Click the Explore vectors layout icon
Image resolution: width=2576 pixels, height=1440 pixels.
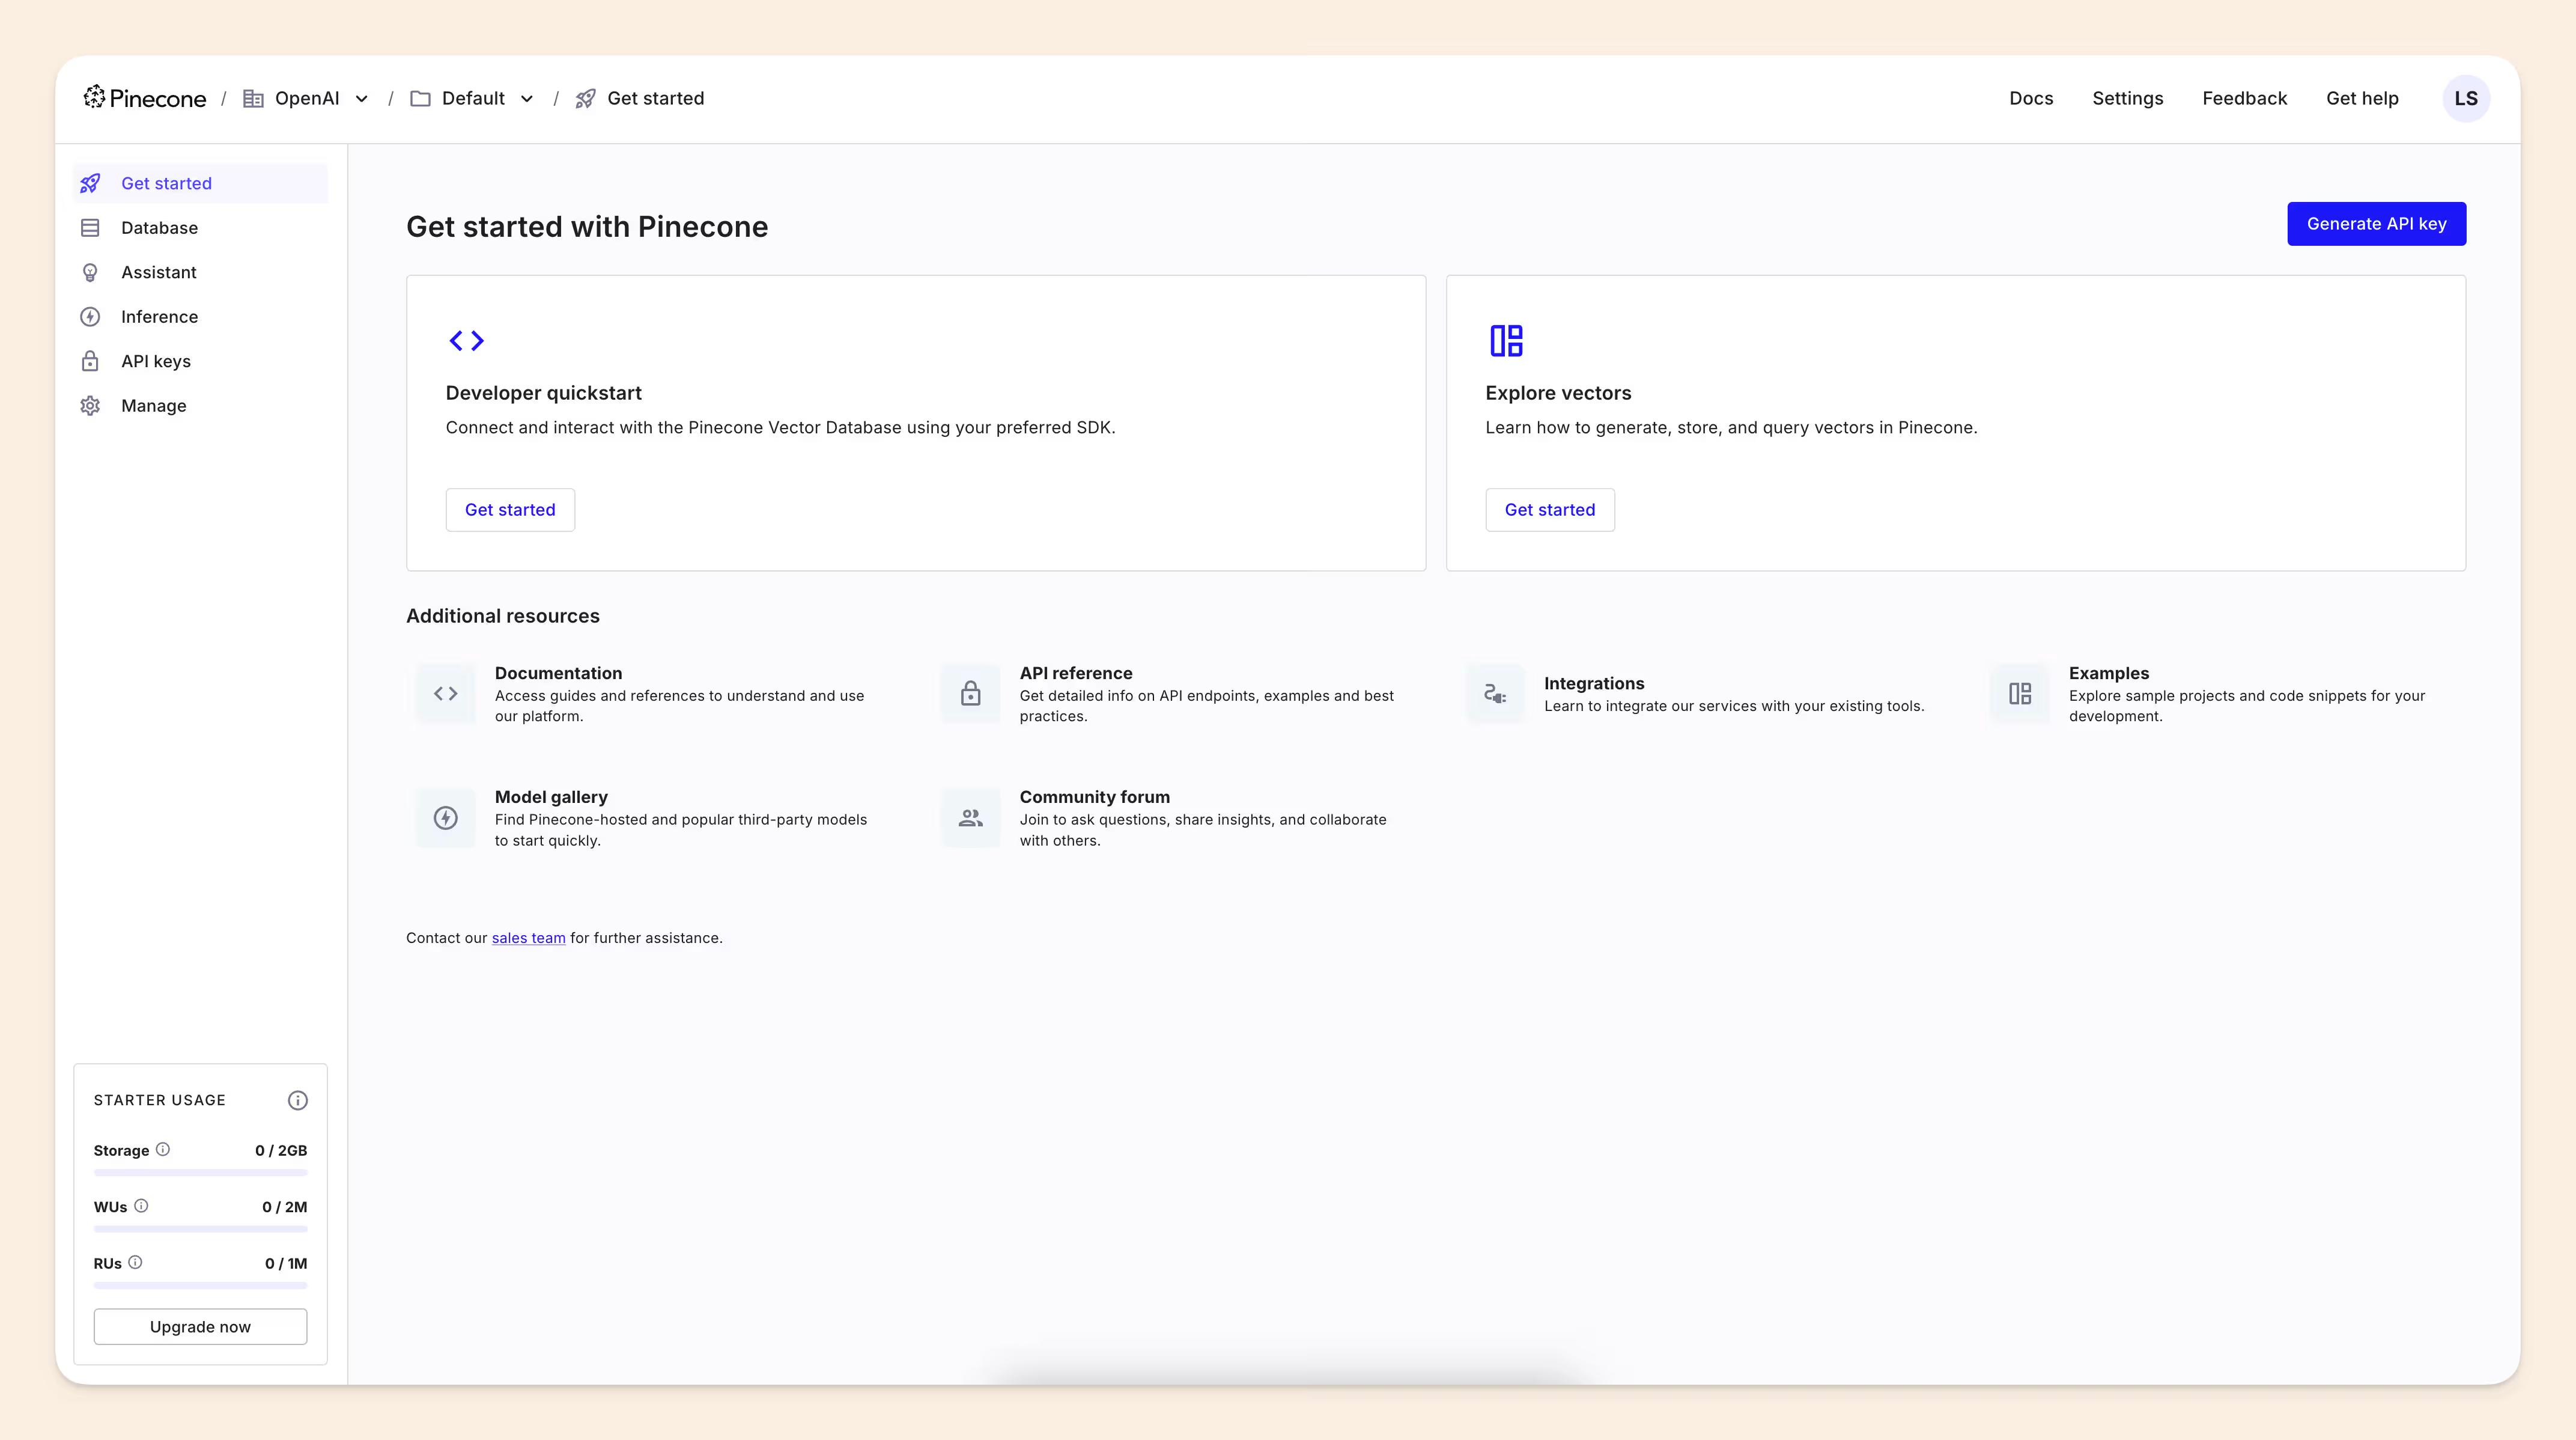point(1506,340)
